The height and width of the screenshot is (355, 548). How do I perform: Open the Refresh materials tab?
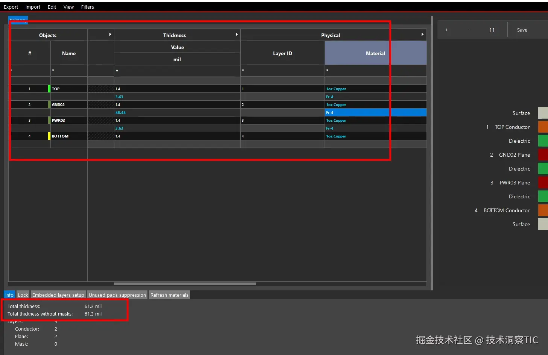coord(169,295)
